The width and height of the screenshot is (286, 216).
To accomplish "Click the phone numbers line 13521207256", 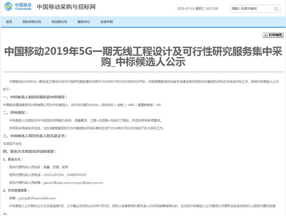I will point(48,175).
